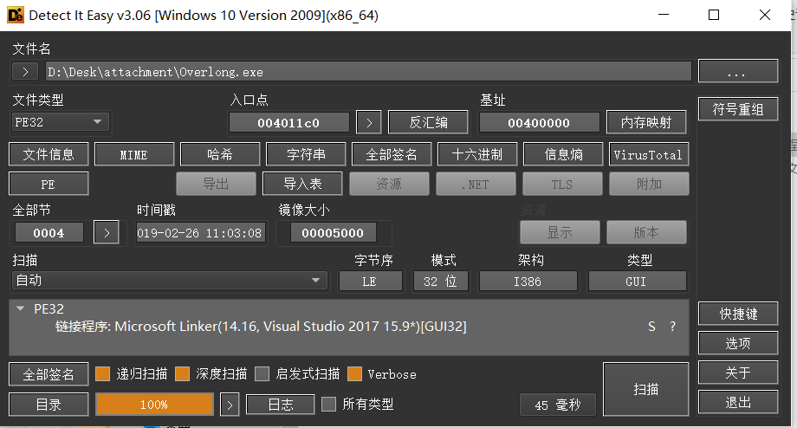Click the arrow button next to entry point
Image resolution: width=797 pixels, height=428 pixels.
pos(368,122)
